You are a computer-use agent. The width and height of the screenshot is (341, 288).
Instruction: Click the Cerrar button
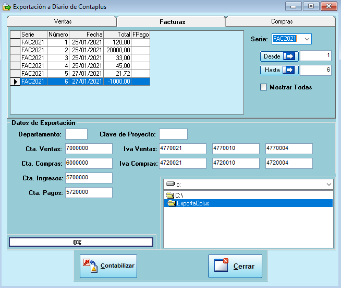(x=235, y=266)
